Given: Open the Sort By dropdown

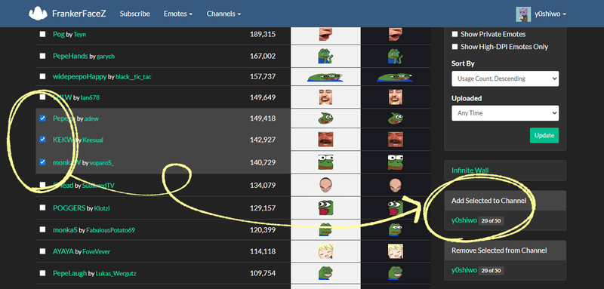Looking at the screenshot, I should tap(505, 78).
